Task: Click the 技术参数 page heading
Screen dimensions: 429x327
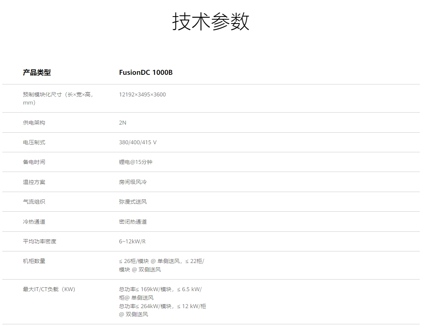Action: point(210,22)
